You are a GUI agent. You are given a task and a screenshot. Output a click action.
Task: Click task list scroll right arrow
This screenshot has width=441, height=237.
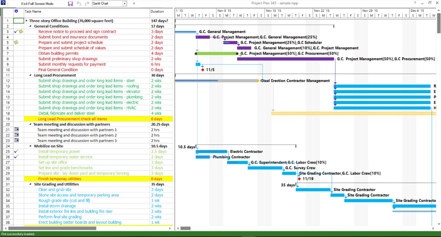170,228
